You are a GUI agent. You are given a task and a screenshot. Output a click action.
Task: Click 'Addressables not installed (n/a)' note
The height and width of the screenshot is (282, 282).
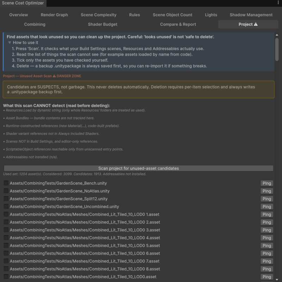30,157
